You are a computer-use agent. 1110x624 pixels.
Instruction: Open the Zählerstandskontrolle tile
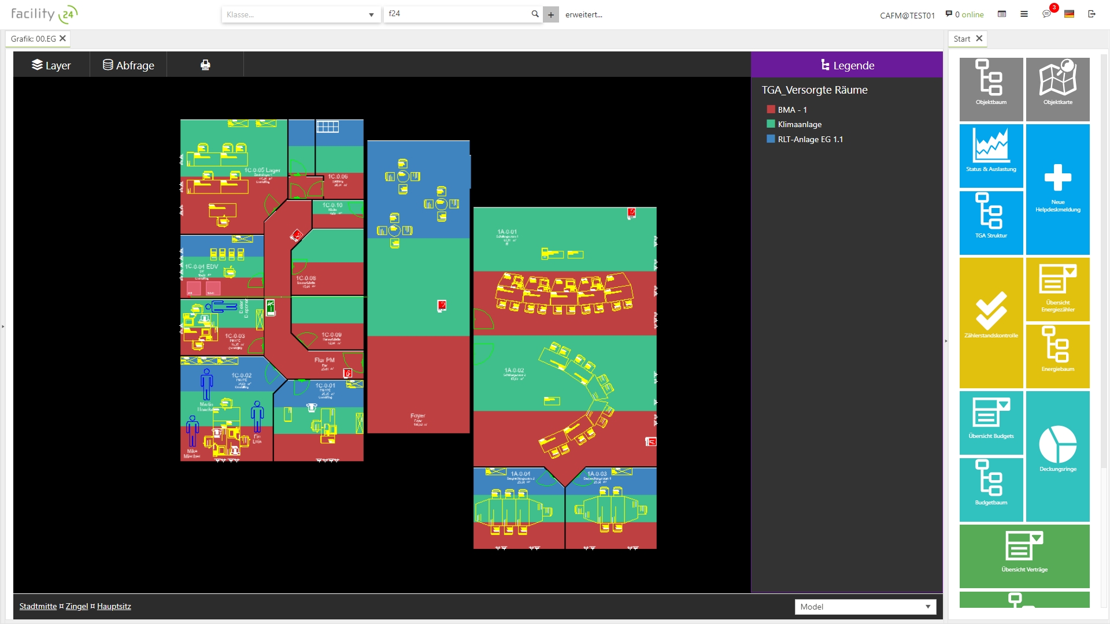coord(991,322)
